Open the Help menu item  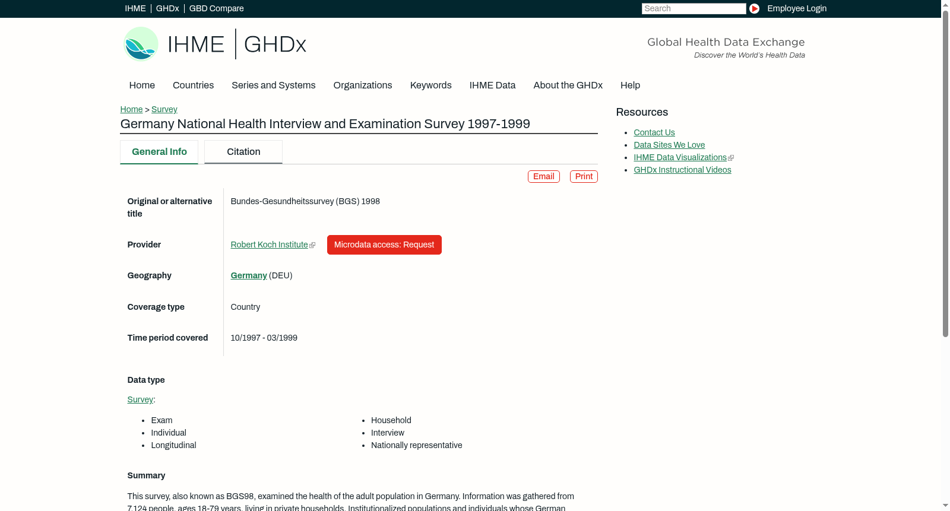coord(631,85)
